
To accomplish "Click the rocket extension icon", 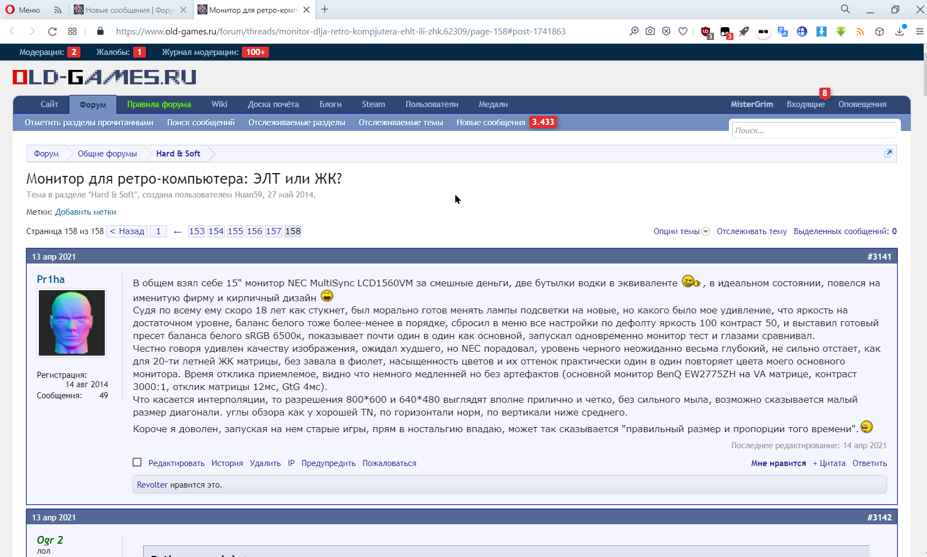I will [744, 32].
